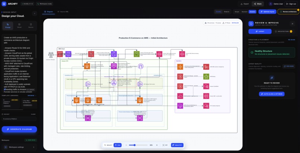
Task: Select the Layout review tab
Action: click(x=260, y=31)
